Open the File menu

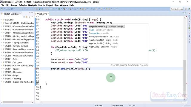[x=2, y=5]
